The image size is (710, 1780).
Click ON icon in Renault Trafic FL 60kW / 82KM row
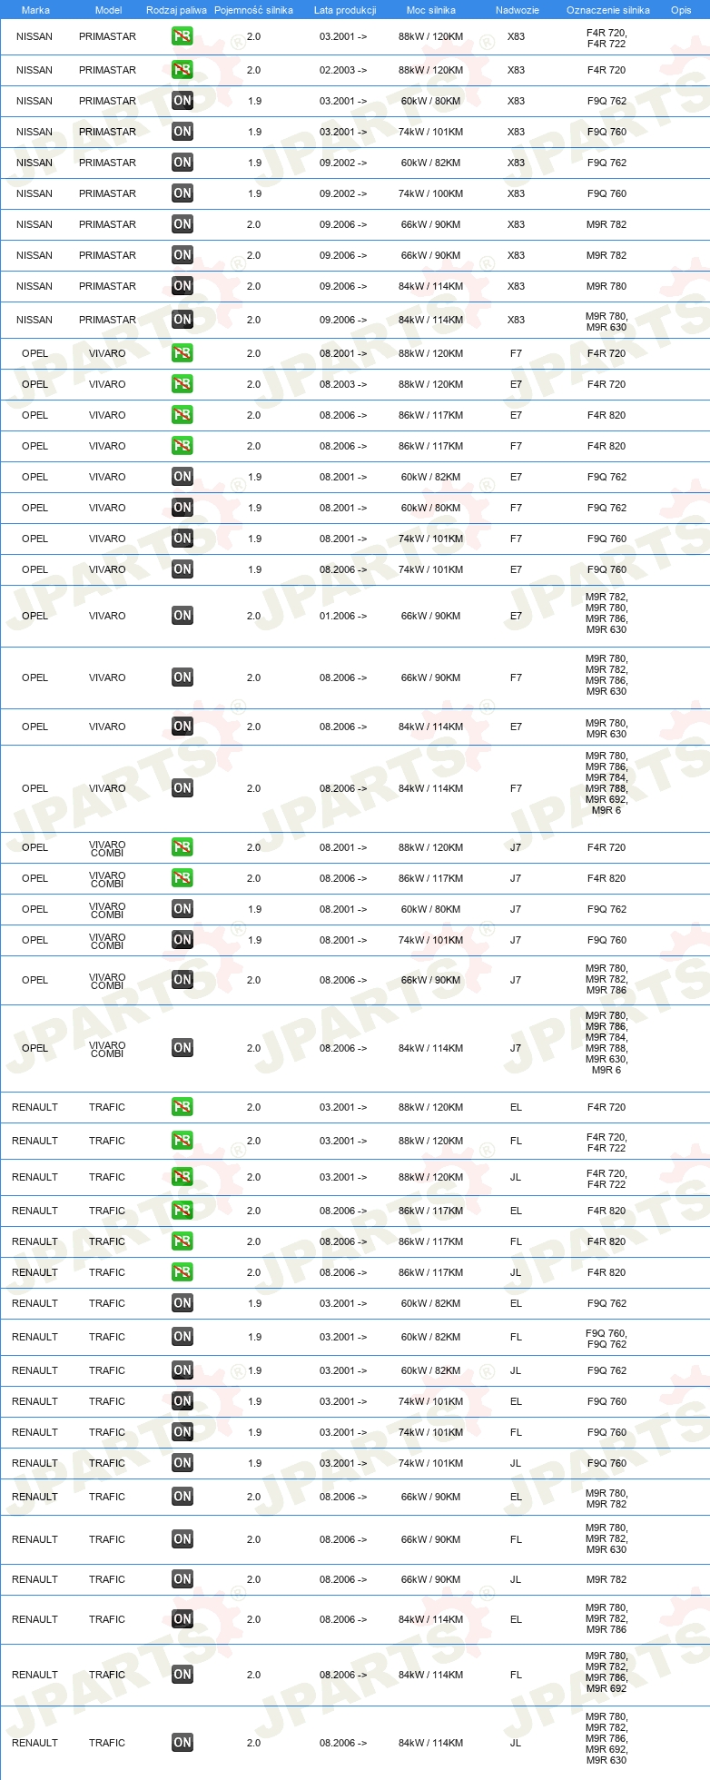click(182, 1337)
